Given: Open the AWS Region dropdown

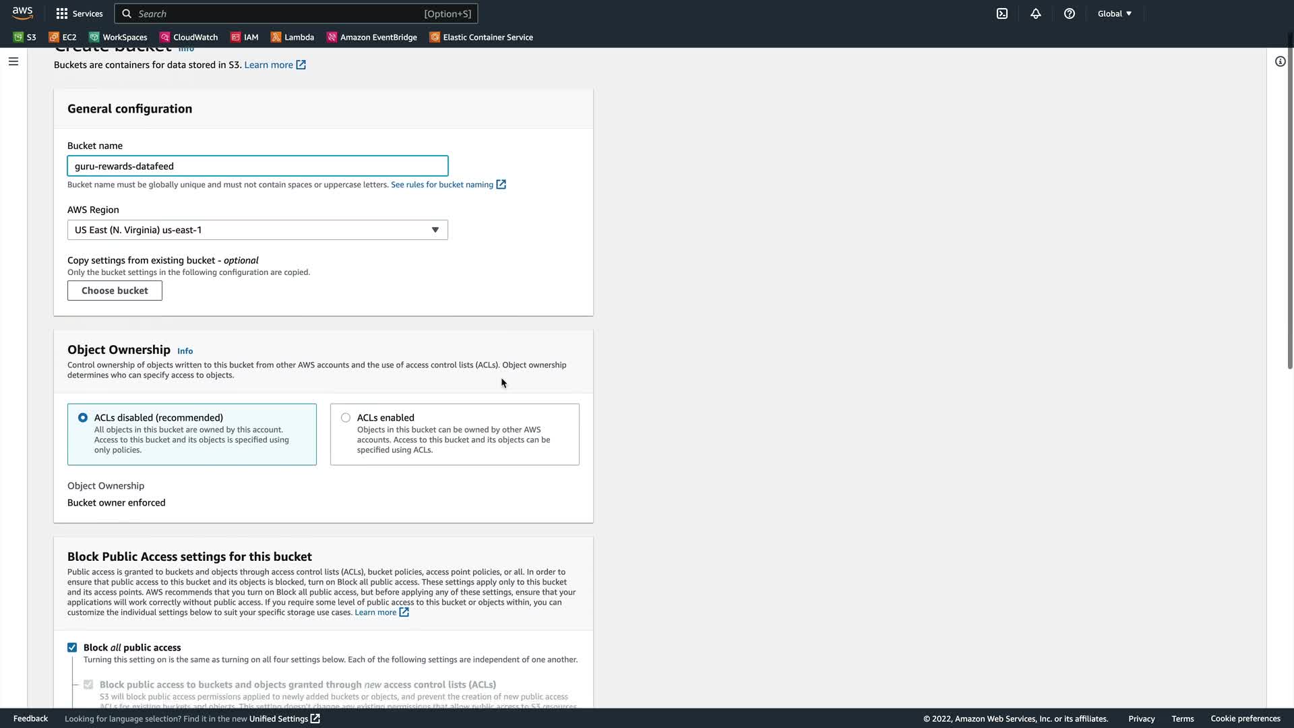Looking at the screenshot, I should coord(257,230).
